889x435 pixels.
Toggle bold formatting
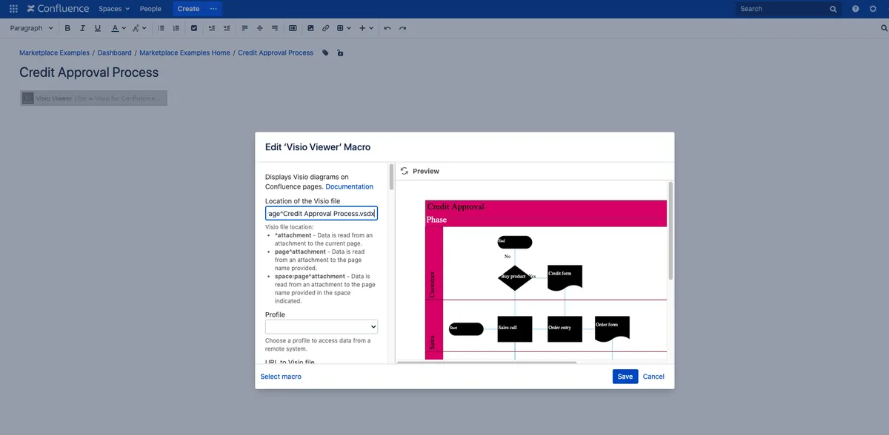pyautogui.click(x=67, y=28)
